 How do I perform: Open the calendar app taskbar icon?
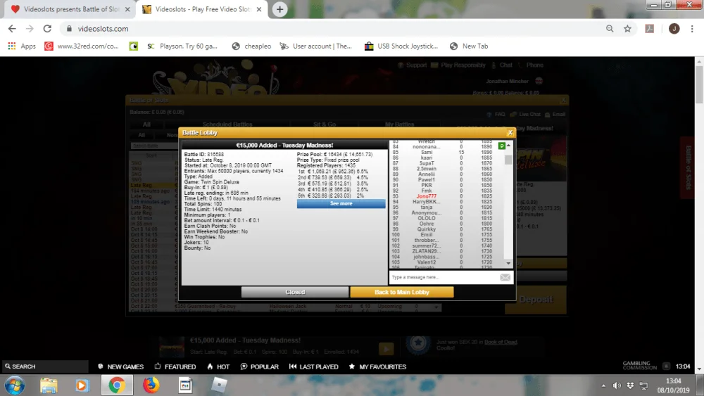185,385
